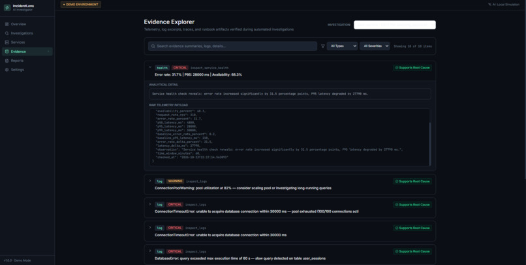Image resolution: width=526 pixels, height=265 pixels.
Task: Click the 'inspect_service_health' tool label
Action: 209,68
